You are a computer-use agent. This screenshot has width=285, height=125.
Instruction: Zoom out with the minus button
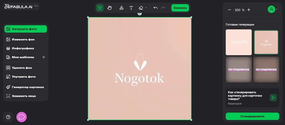click(229, 10)
